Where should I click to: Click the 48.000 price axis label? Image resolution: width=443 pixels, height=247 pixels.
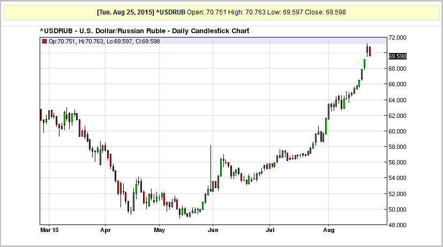(397, 225)
